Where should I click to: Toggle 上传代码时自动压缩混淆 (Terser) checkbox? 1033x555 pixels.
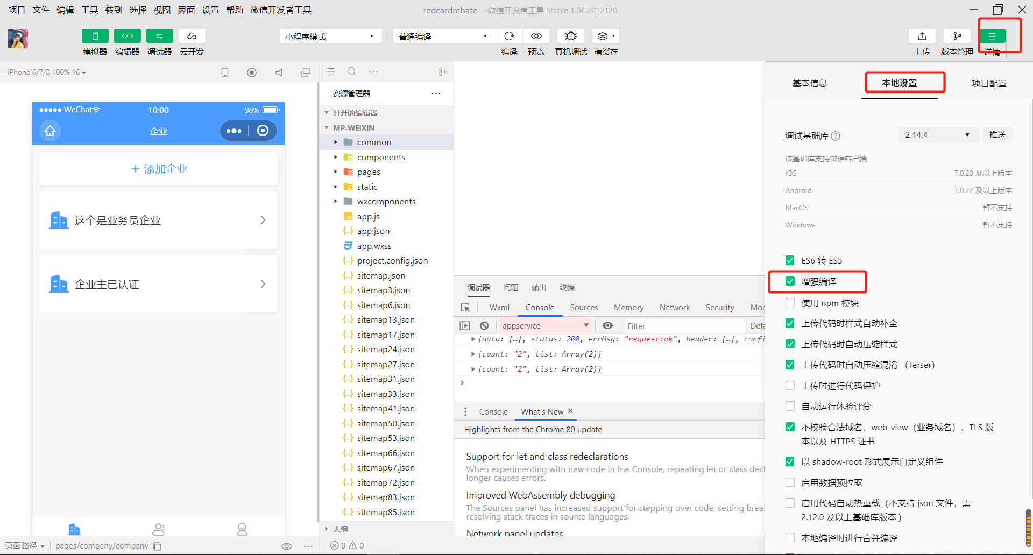[790, 365]
